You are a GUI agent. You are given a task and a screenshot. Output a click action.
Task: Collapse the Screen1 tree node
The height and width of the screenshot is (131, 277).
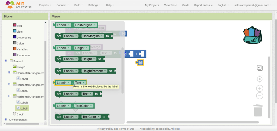coord(6,61)
